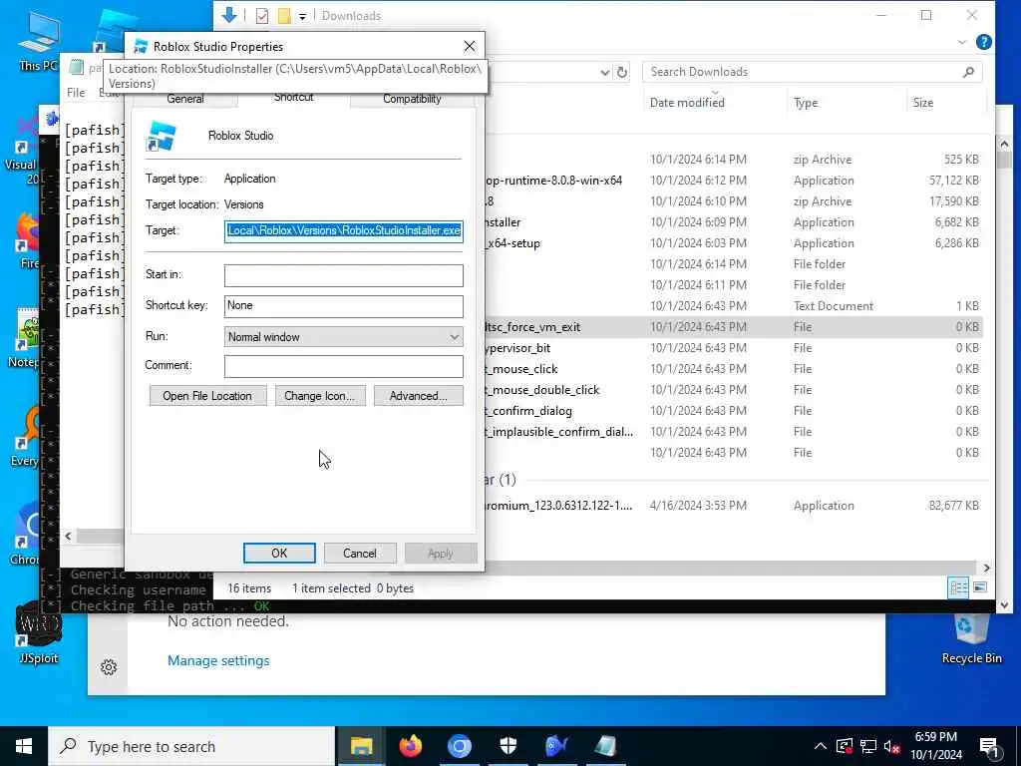Open Firefox from the taskbar

410,746
